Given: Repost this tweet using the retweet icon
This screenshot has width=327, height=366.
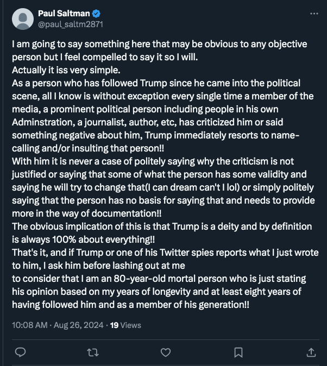Looking at the screenshot, I should [93, 352].
